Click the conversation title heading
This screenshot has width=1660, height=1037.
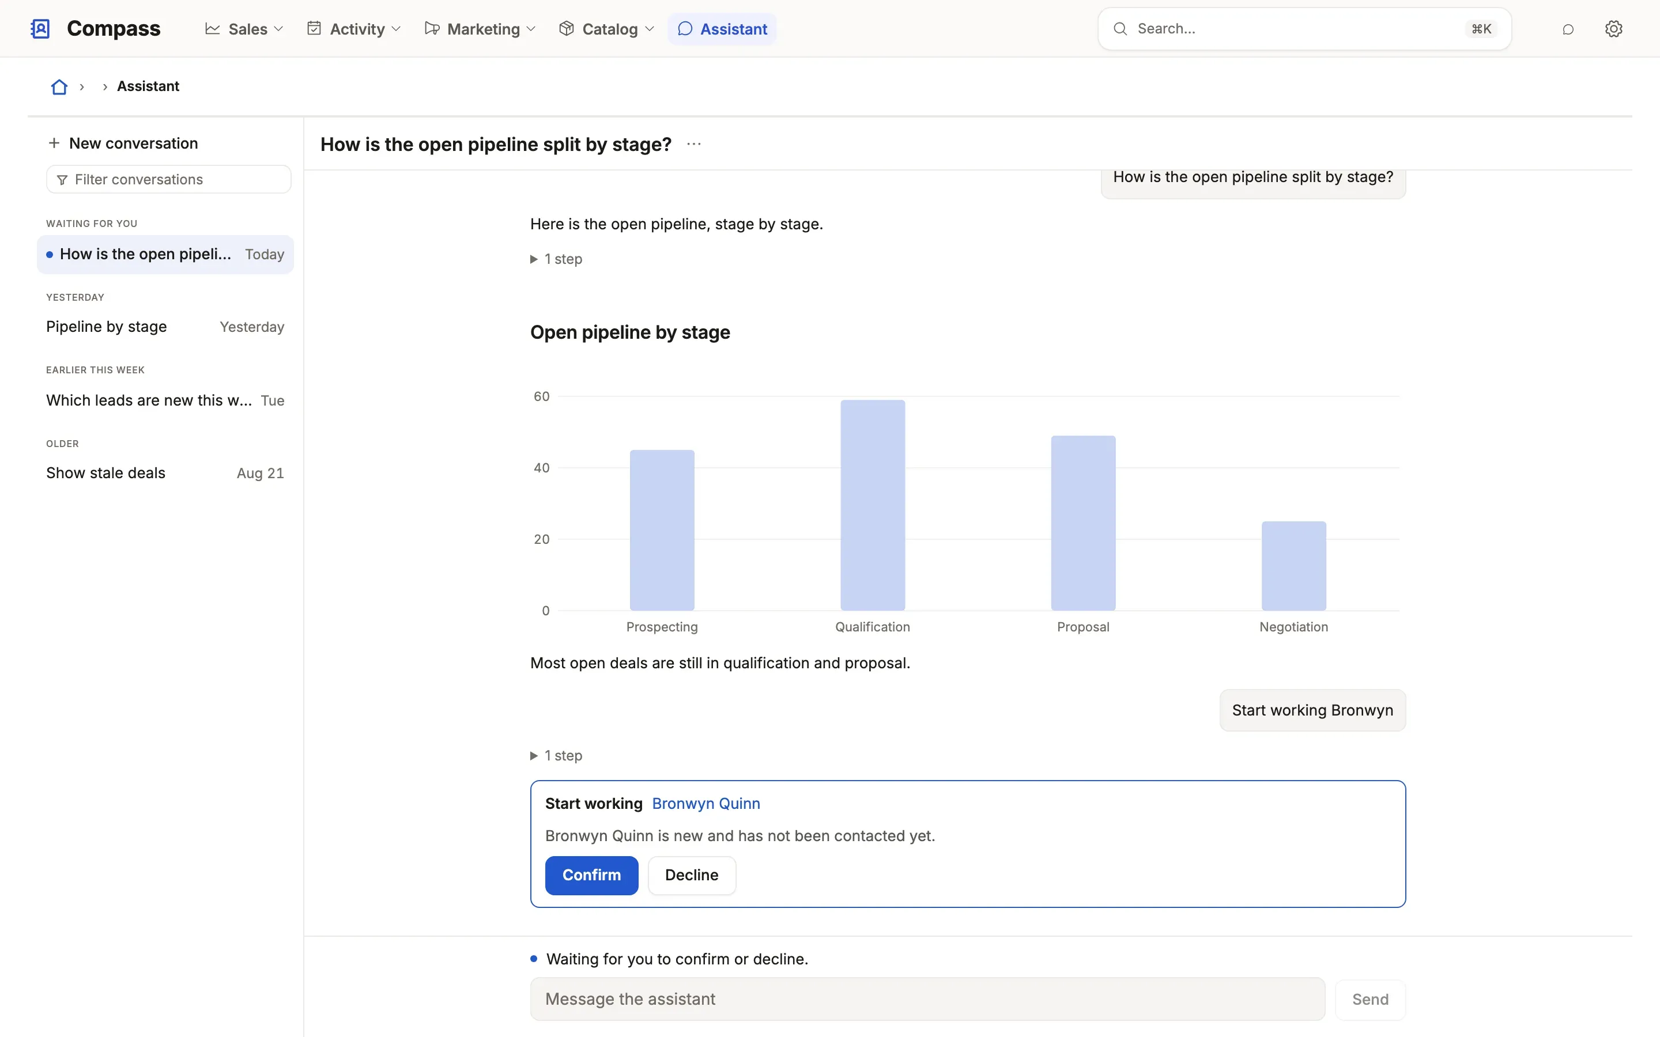click(x=495, y=144)
